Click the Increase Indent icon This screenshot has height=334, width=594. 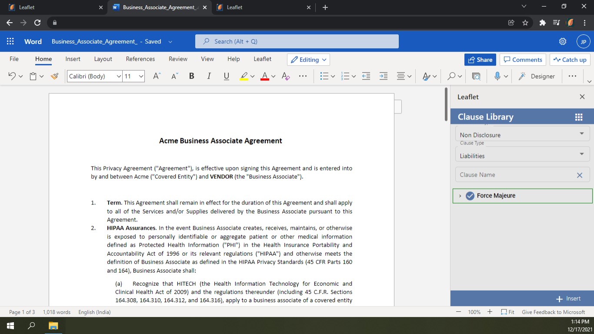coord(383,76)
